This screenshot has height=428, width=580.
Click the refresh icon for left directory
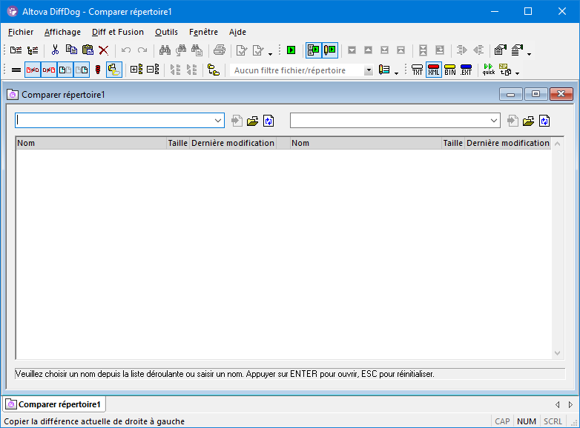[268, 121]
